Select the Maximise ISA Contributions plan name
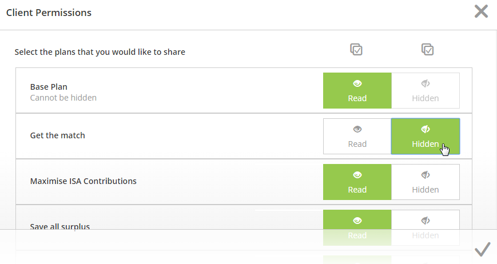497x264 pixels. 83,181
